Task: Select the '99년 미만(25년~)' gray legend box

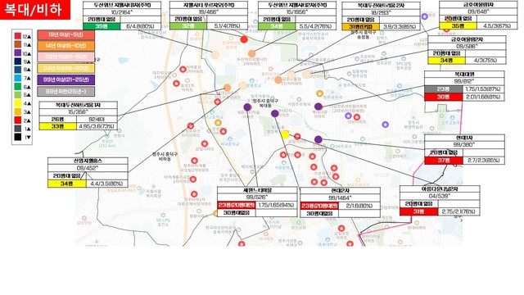Action: point(65,91)
